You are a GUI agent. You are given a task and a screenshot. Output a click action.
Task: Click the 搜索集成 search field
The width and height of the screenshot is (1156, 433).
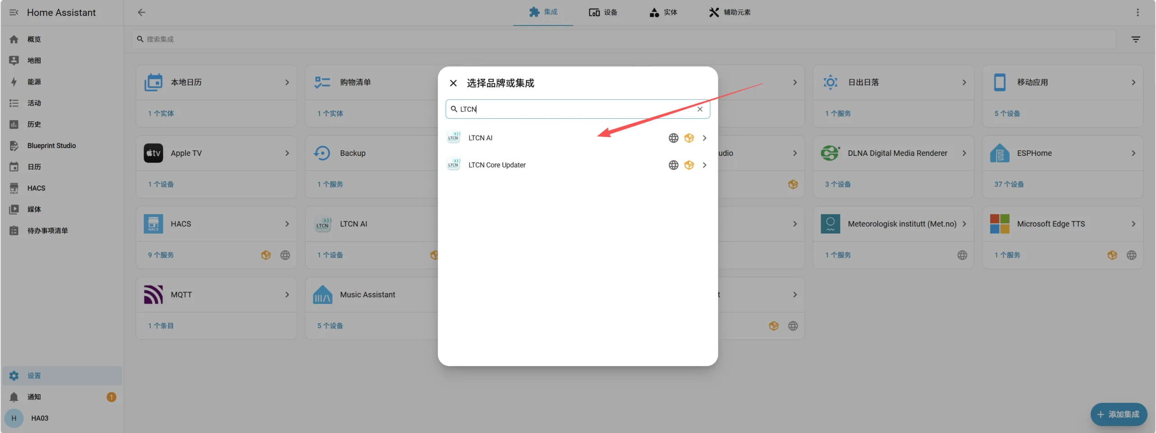point(624,39)
